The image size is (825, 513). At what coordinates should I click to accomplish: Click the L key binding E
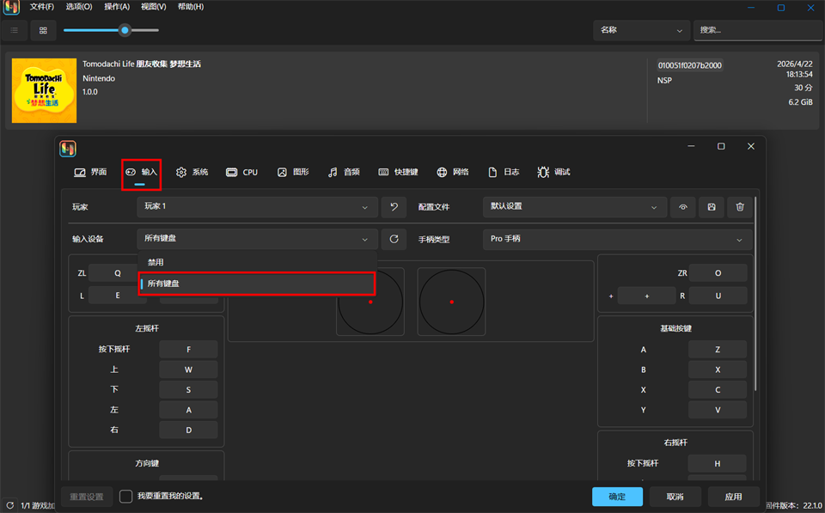118,296
